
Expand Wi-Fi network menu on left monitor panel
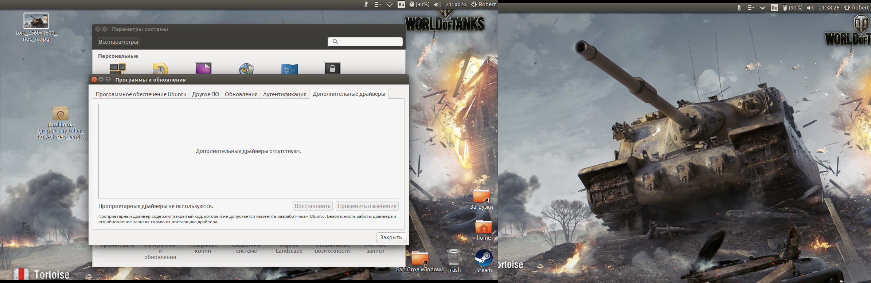point(389,4)
